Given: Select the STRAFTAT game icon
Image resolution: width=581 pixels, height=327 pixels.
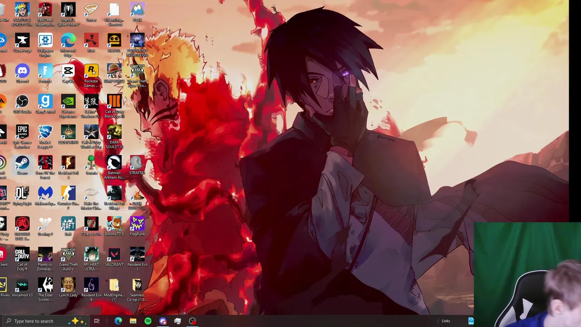Looking at the screenshot, I should point(137,165).
